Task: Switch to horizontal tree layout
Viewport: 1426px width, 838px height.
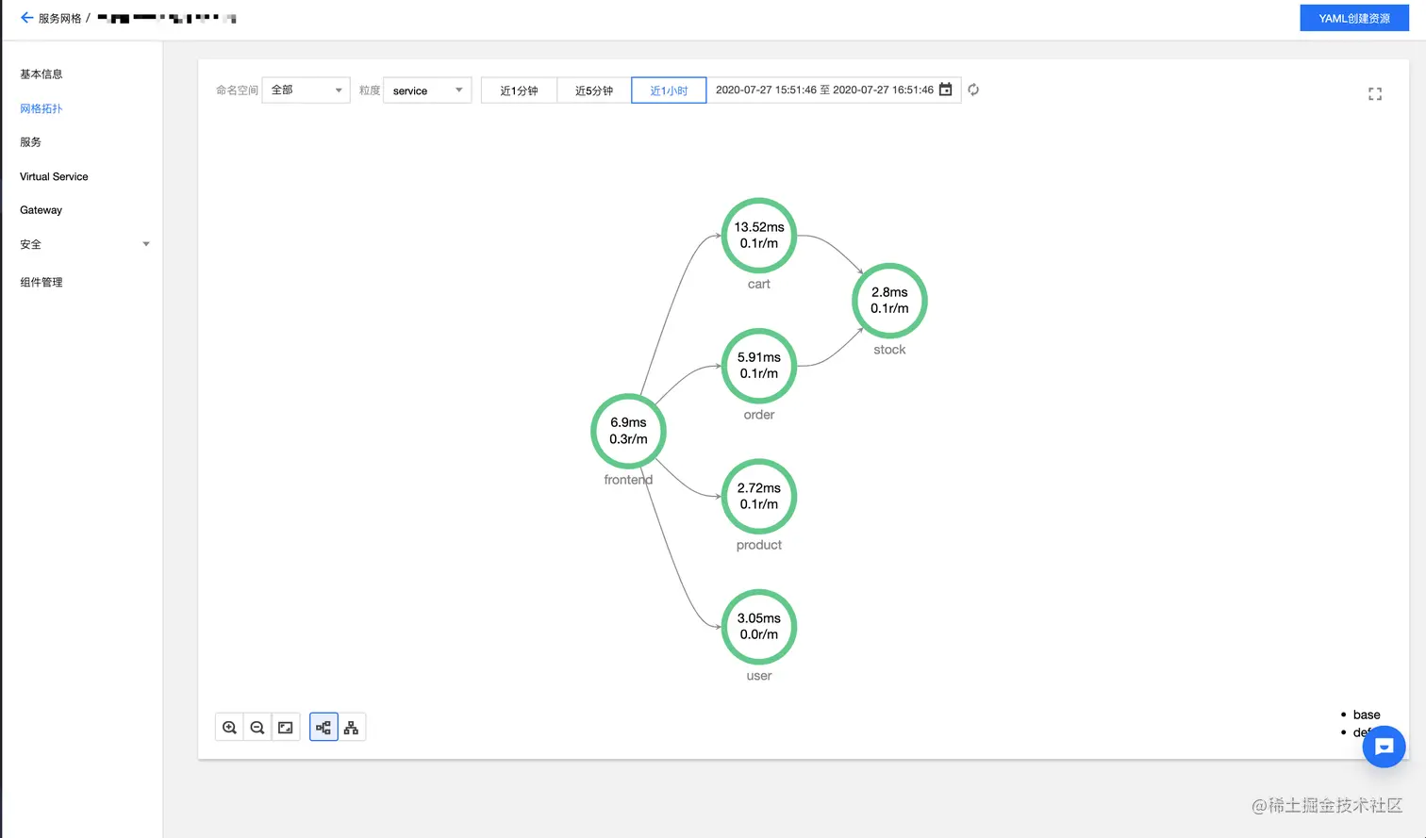Action: coord(323,728)
